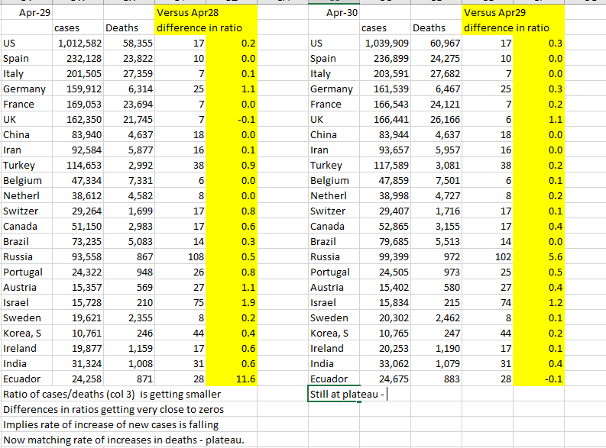Select China cases 83,944

[x=385, y=134]
